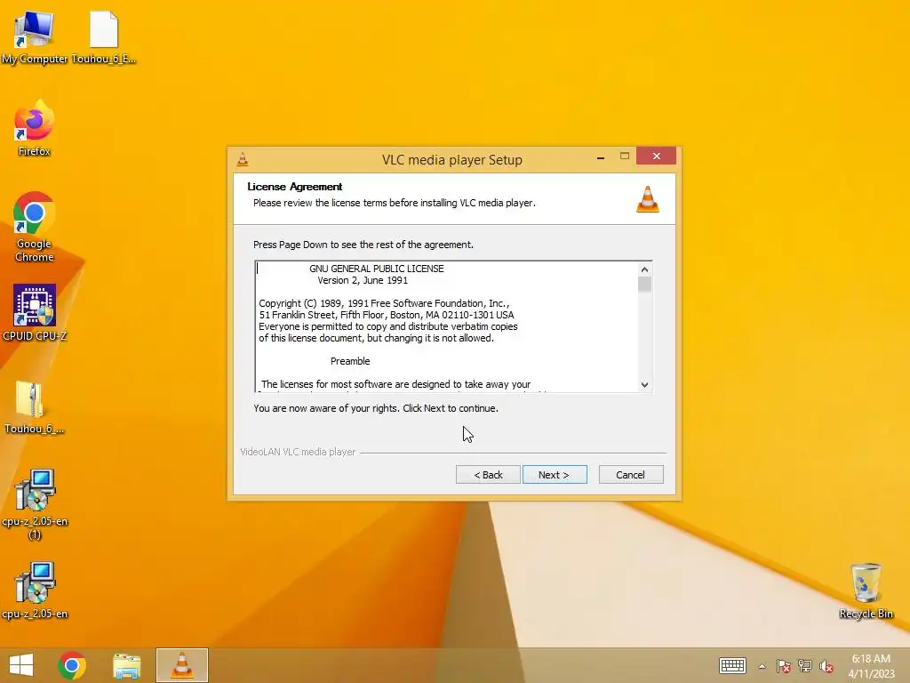Minimize the VLC Setup window
Viewport: 910px width, 683px height.
coord(601,157)
